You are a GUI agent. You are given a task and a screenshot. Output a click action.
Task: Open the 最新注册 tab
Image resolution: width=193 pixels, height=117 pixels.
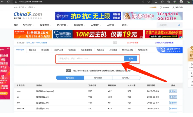[x=33, y=50]
